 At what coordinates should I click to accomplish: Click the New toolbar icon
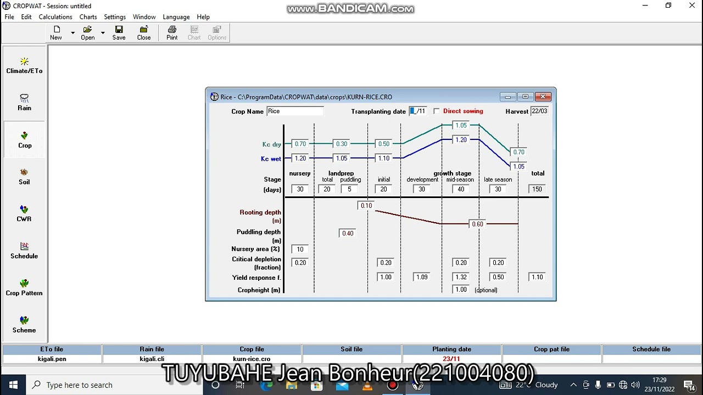[56, 33]
